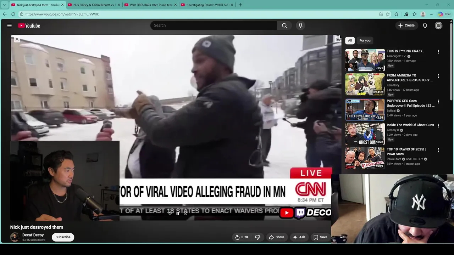Screen dimensions: 454x255
Task: Switch to the 'Walz FIRES BACK' tab
Action: [x=150, y=5]
